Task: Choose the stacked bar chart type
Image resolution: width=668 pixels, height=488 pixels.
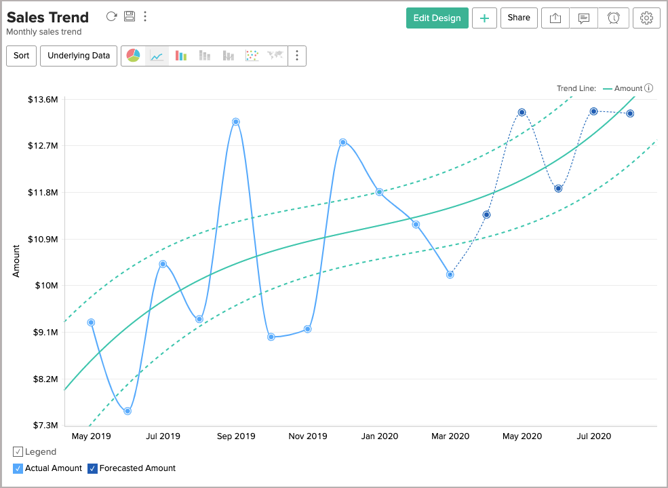Action: 204,56
